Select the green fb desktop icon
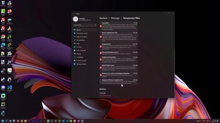This screenshot has height=123, width=220. click(10, 71)
